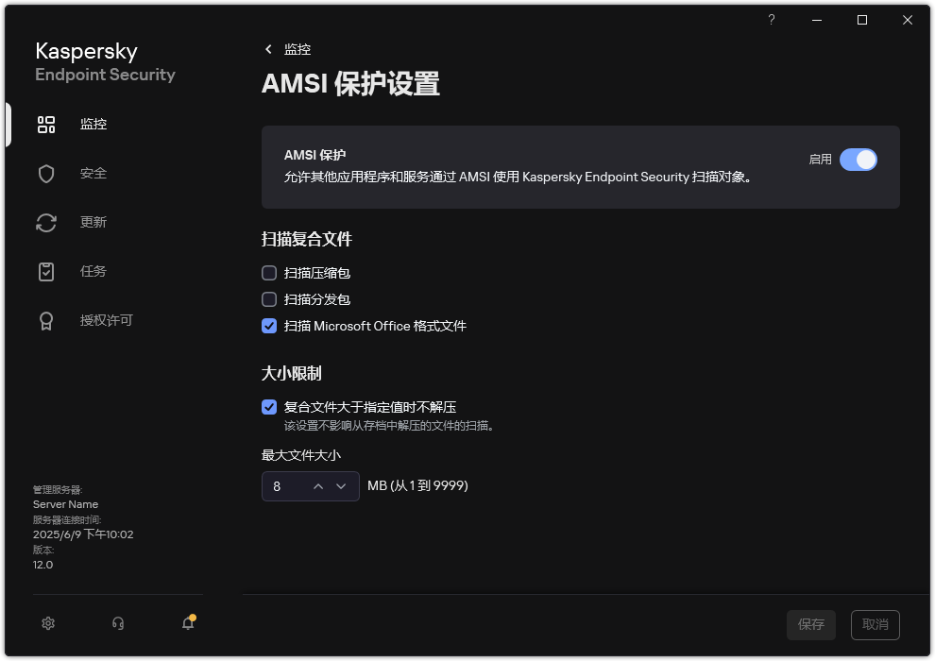Click the 扫描复合文件 section heading
935x661 pixels.
[307, 240]
